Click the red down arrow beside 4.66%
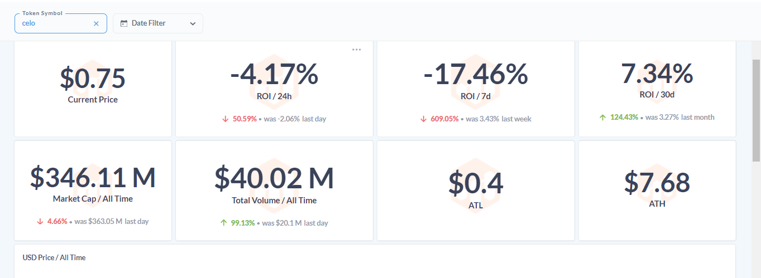This screenshot has height=278, width=761. pyautogui.click(x=40, y=221)
